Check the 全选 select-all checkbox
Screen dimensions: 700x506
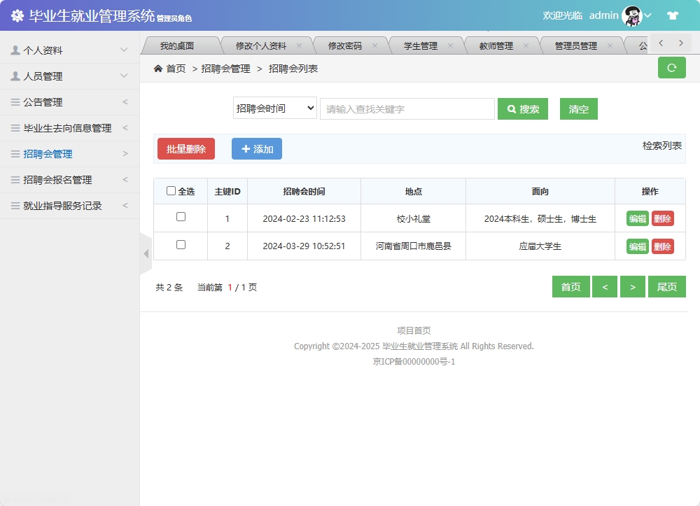171,190
